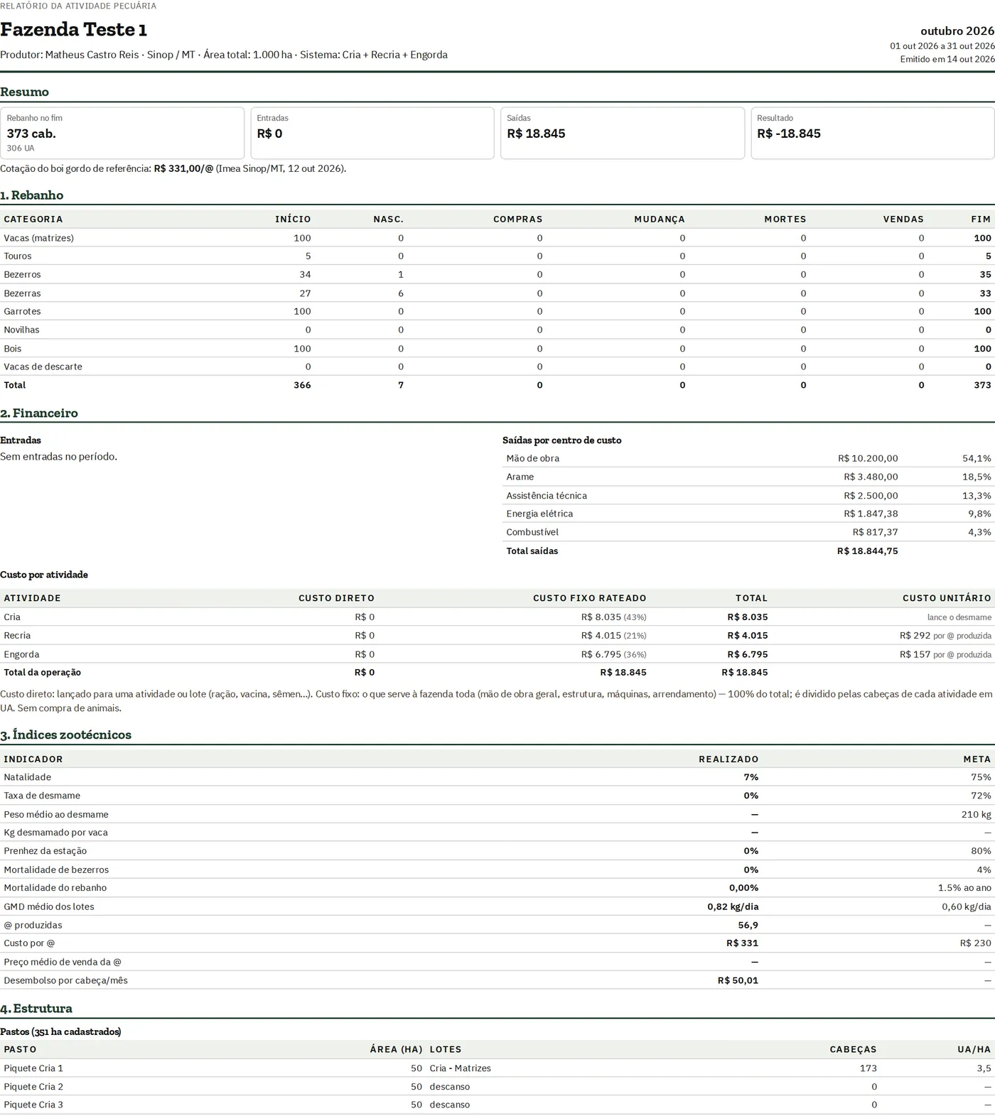Select the outubro 2026 period label
This screenshot has width=995, height=1116.
(957, 31)
